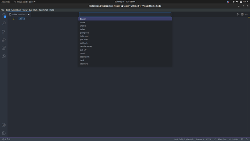250x141 pixels.
Task: Select the synonym 'remit'
Action: 125,53
